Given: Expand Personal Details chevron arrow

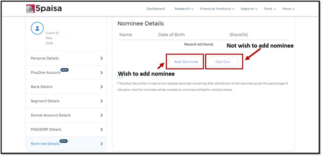Looking at the screenshot, I should click(101, 58).
